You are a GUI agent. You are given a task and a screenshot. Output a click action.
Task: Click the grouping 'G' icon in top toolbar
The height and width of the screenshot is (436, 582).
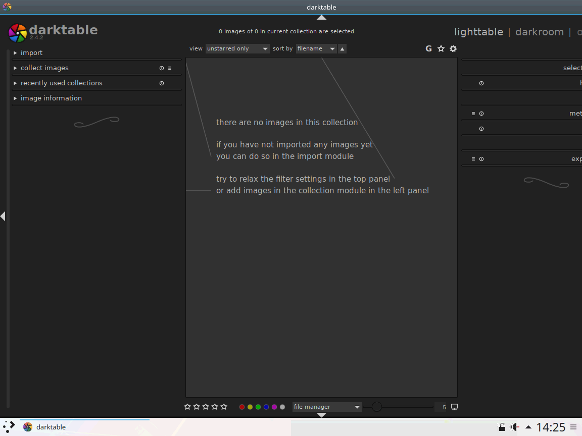428,48
